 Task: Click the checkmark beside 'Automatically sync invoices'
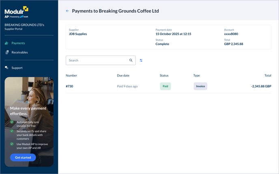click(12, 122)
